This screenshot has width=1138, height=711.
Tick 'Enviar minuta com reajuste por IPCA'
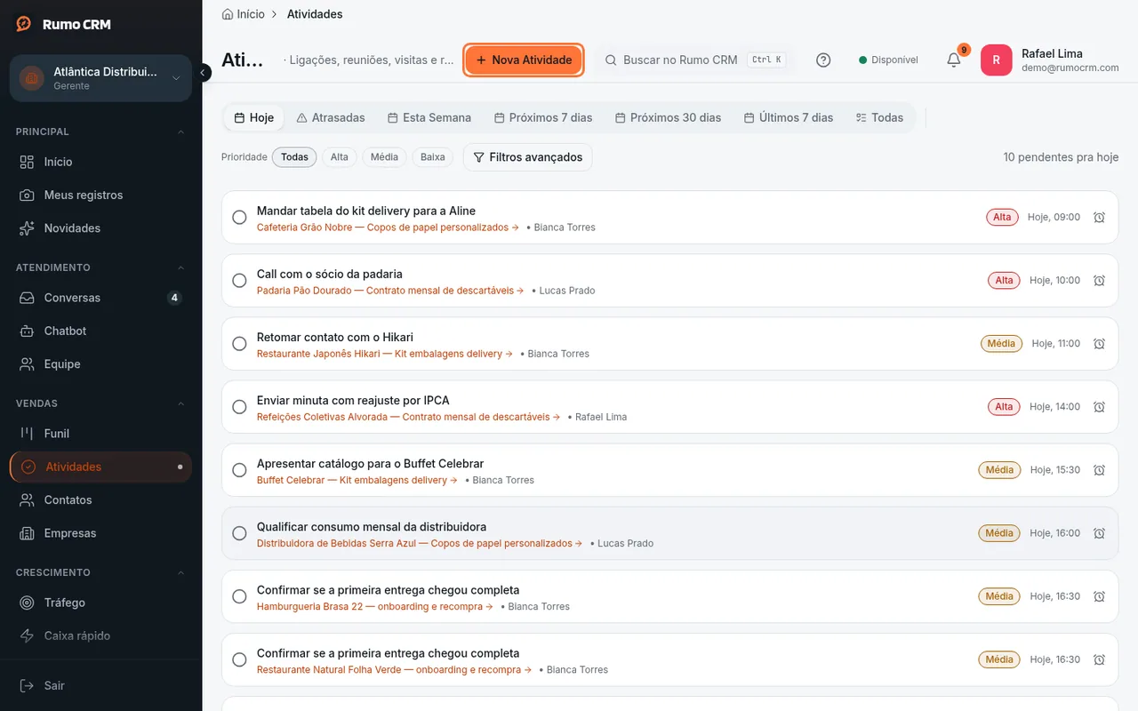pyautogui.click(x=239, y=407)
